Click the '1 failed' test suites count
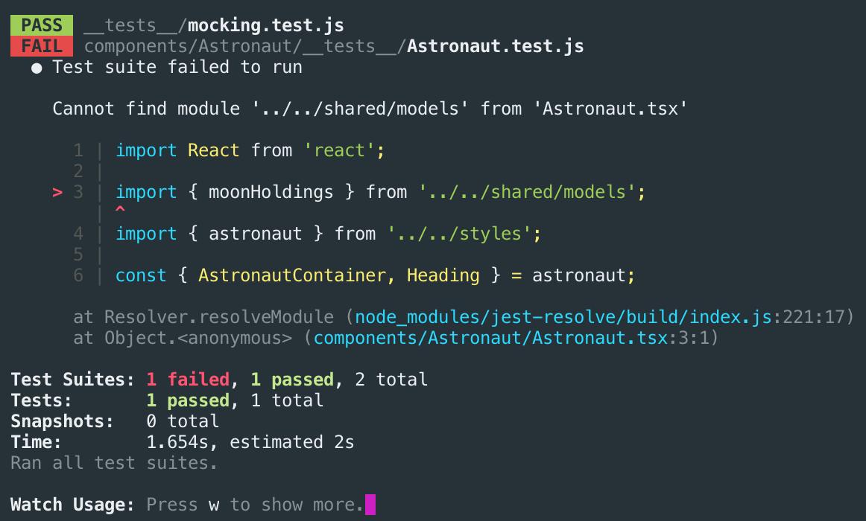Viewport: 866px width, 521px height. [188, 380]
